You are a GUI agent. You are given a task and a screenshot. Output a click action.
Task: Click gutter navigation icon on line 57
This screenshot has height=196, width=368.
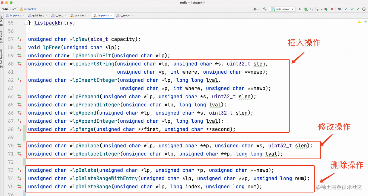tap(20, 39)
